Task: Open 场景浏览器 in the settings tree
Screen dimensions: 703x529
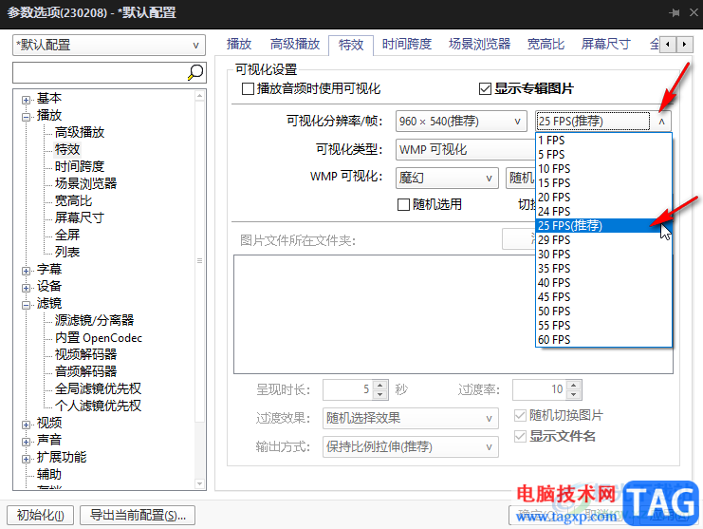Action: pos(85,183)
